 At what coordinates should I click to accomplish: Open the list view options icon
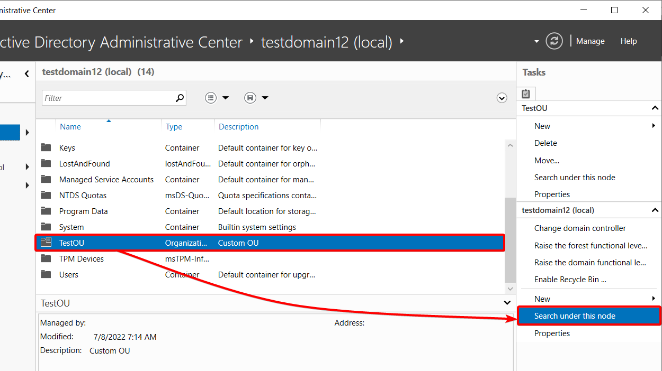click(211, 98)
